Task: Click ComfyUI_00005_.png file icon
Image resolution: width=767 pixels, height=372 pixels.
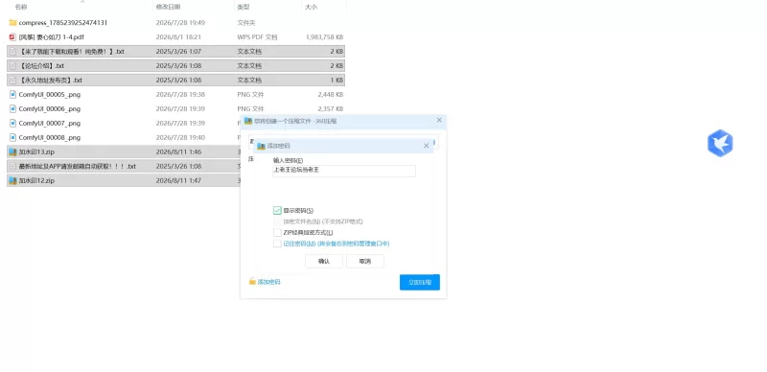Action: click(13, 95)
